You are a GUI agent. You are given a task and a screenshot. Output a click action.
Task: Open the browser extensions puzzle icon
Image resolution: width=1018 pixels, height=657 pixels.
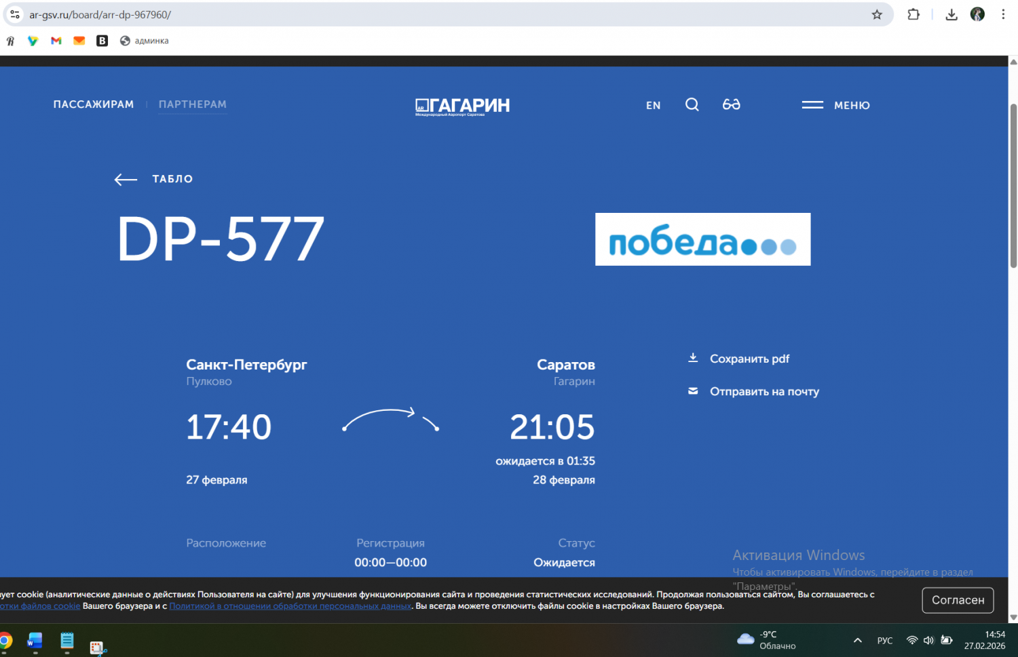pos(913,14)
